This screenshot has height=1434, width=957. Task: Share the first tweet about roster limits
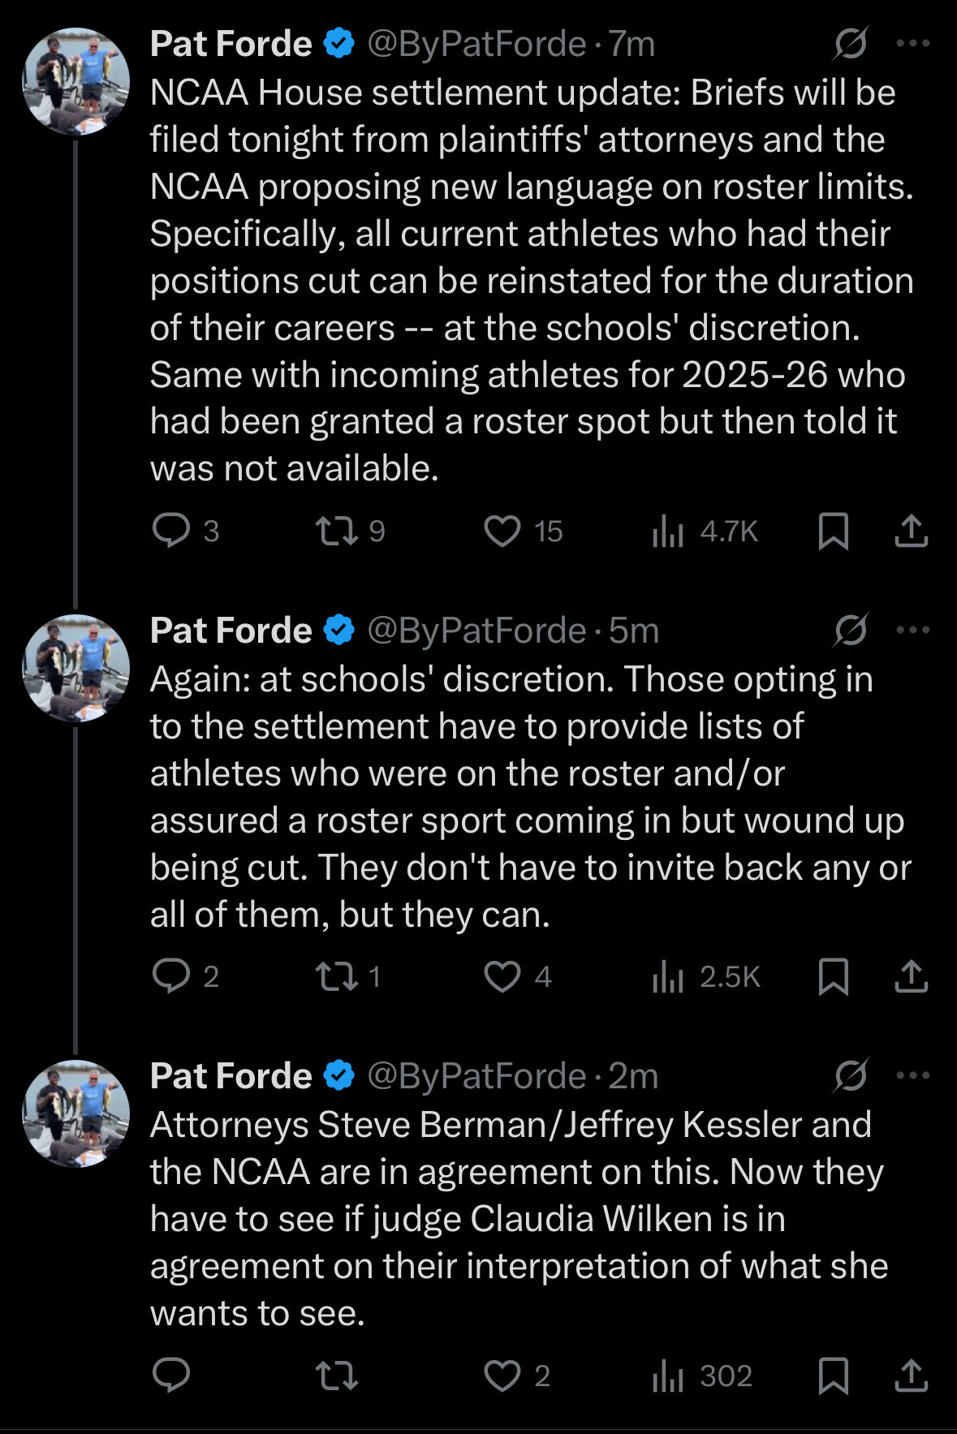(911, 532)
